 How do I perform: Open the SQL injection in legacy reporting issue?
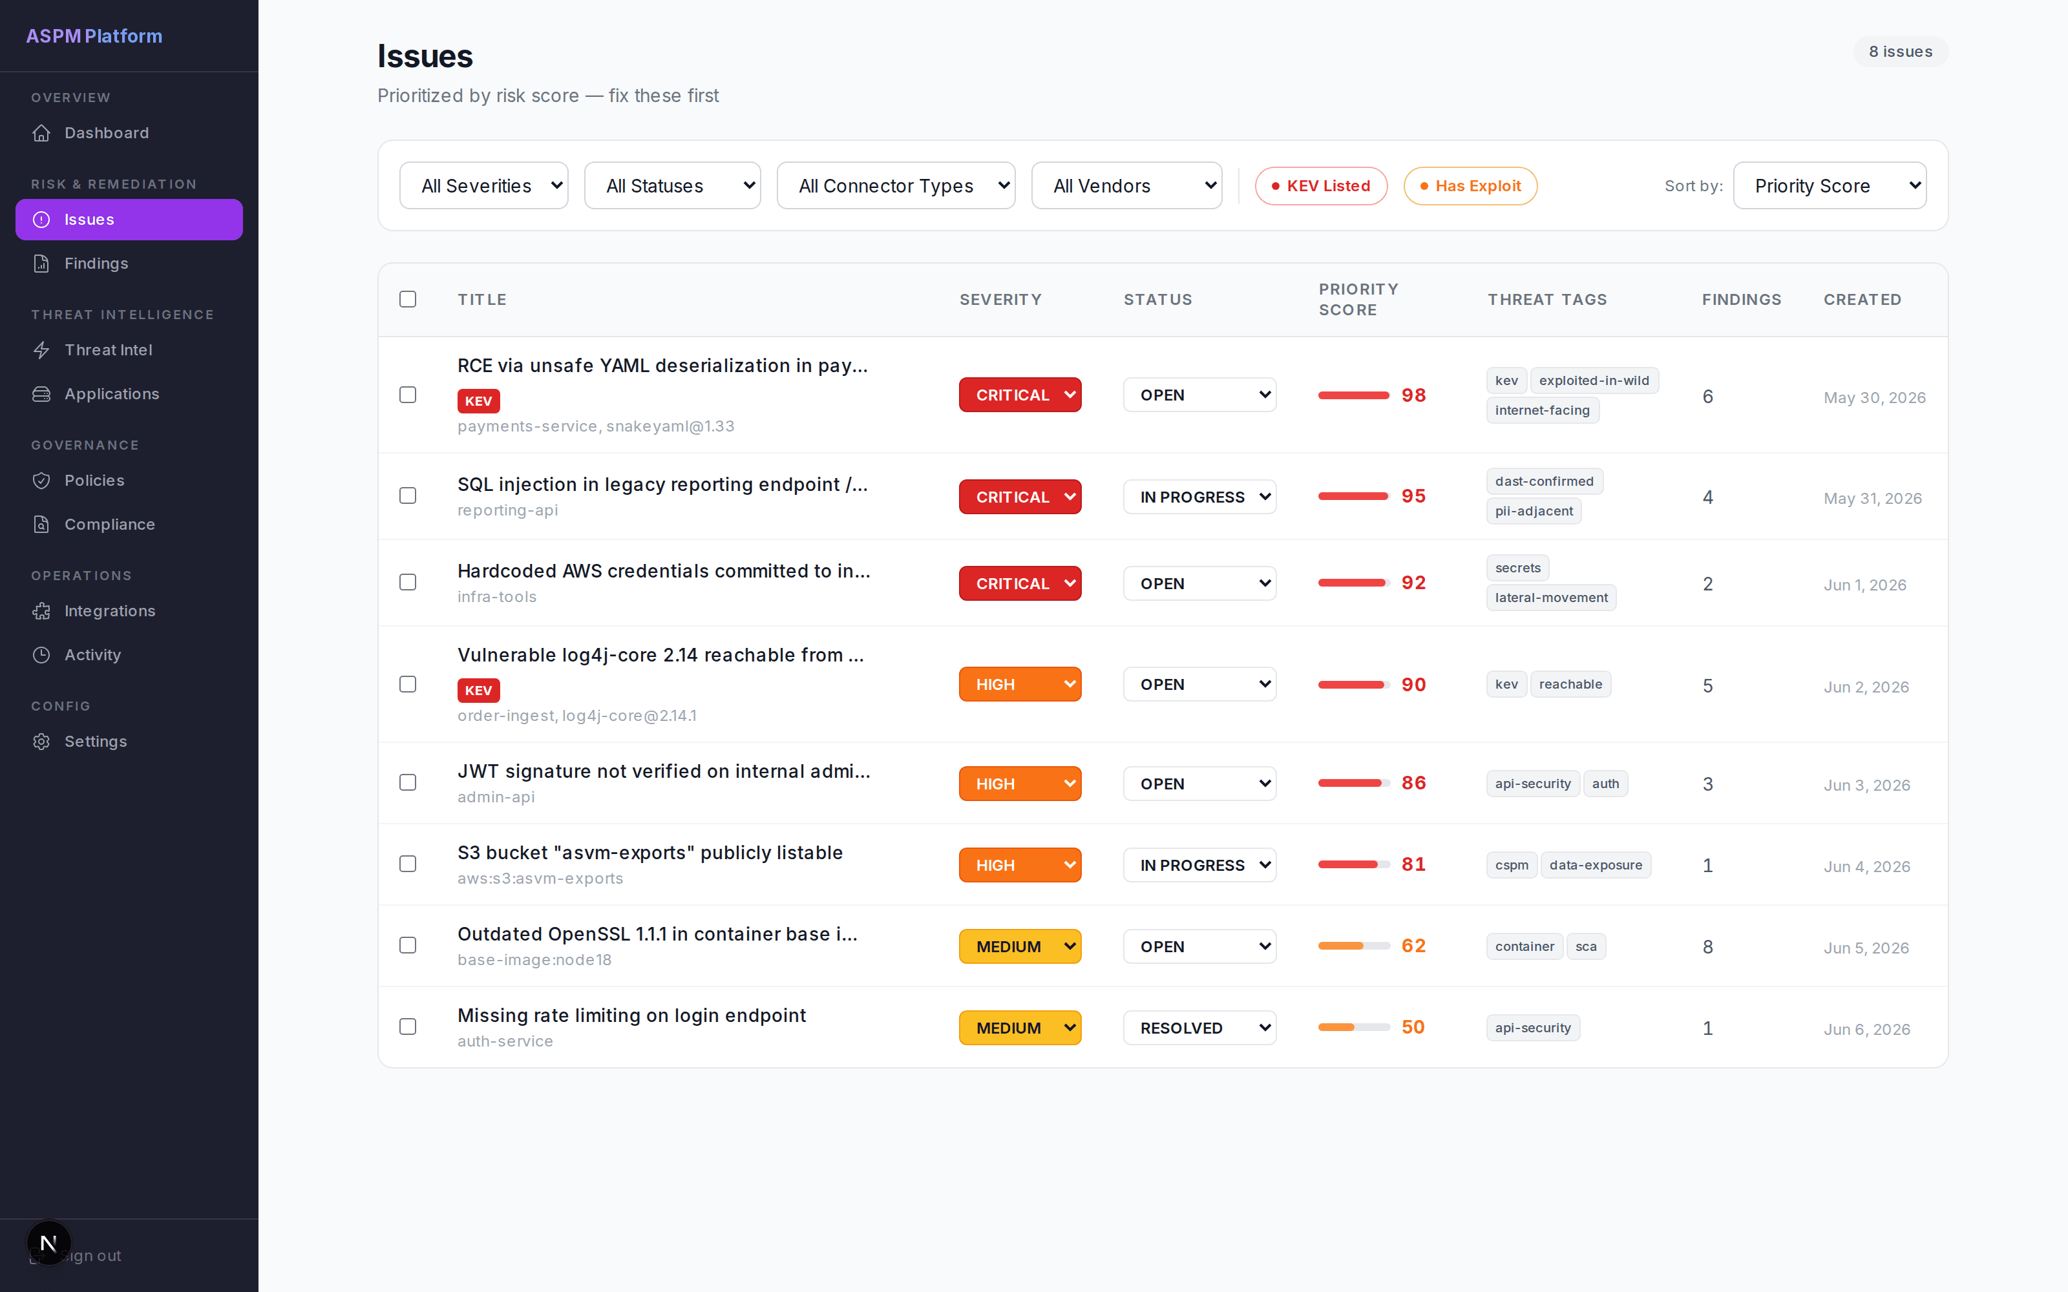662,484
